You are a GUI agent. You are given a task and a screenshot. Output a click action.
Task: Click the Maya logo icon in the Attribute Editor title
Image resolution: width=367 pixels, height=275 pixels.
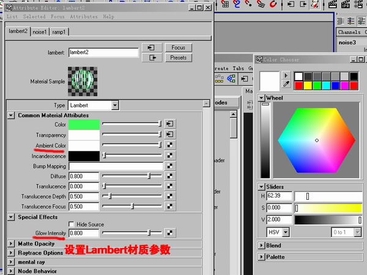click(9, 8)
